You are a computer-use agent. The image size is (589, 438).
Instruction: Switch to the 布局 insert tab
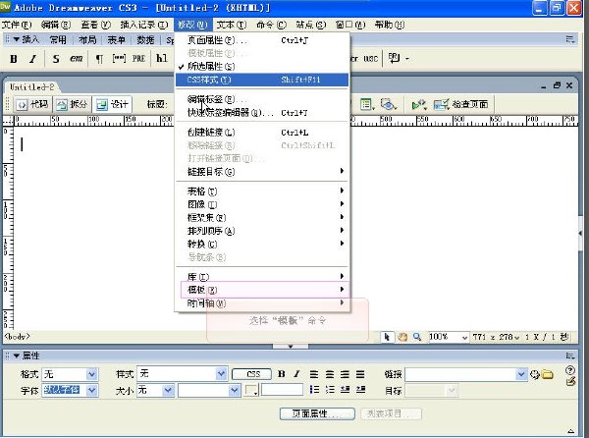[87, 40]
